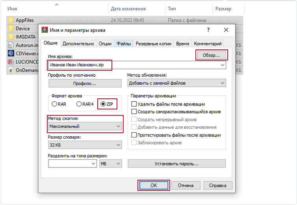
Task: Click the LUCIONCD file icon
Action: pyautogui.click(x=11, y=62)
